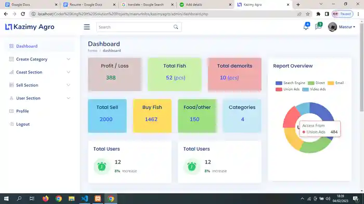Toggle Search Engine legend in chart
Screen dimensions: 364x204
(x=290, y=83)
